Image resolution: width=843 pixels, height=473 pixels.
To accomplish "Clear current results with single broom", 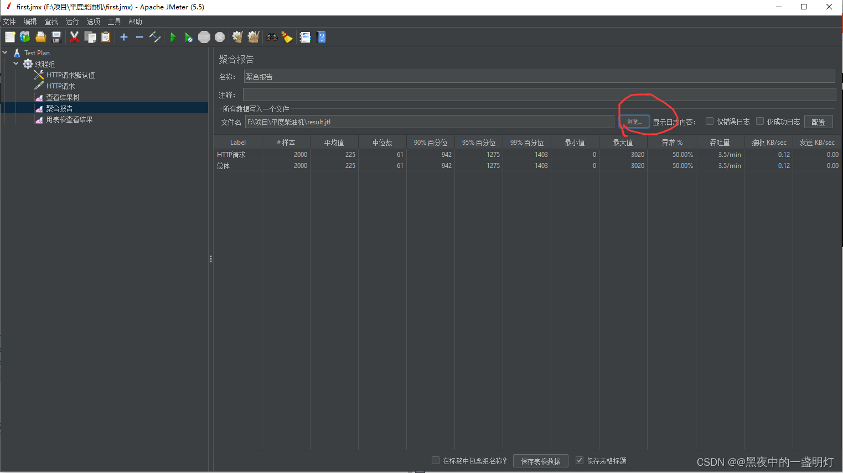I will coord(237,37).
